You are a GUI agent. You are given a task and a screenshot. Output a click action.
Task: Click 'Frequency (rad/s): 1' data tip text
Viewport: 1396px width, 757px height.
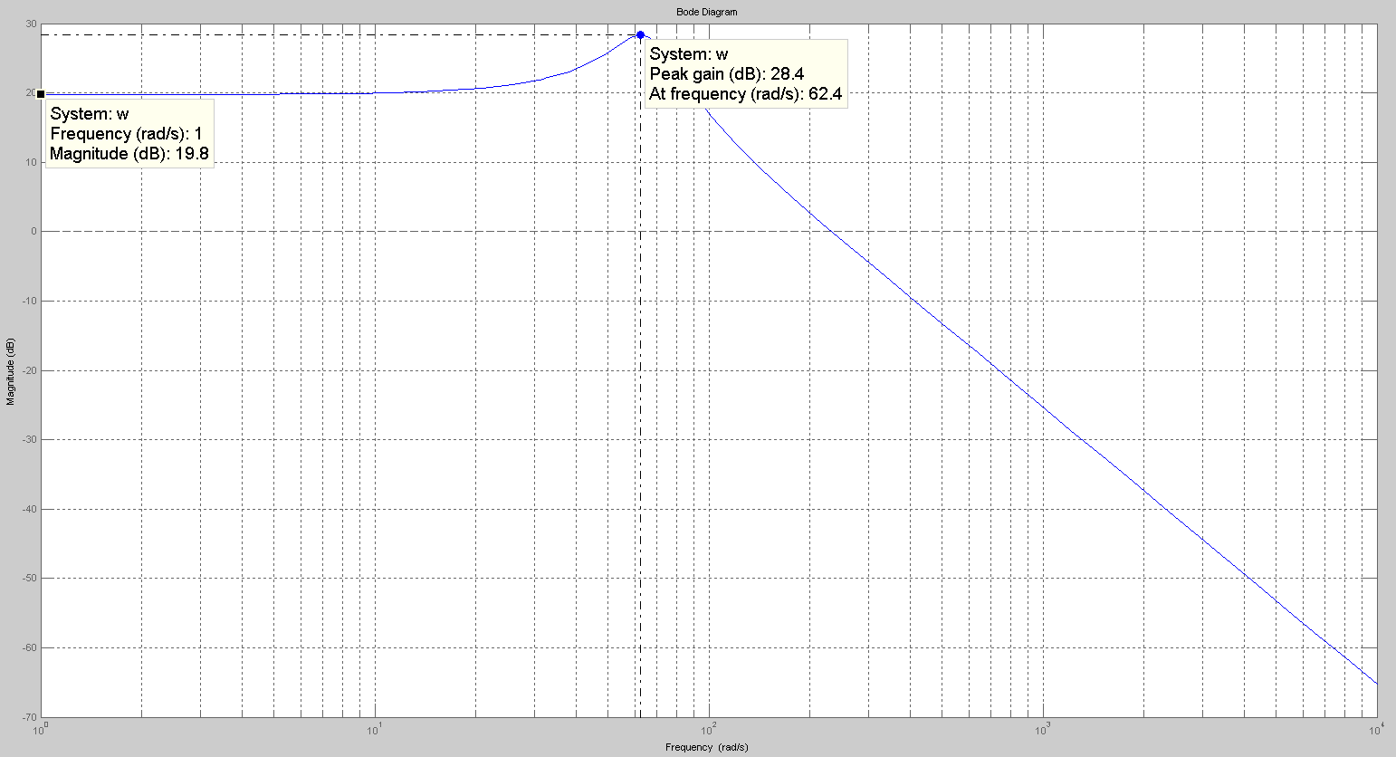point(126,134)
